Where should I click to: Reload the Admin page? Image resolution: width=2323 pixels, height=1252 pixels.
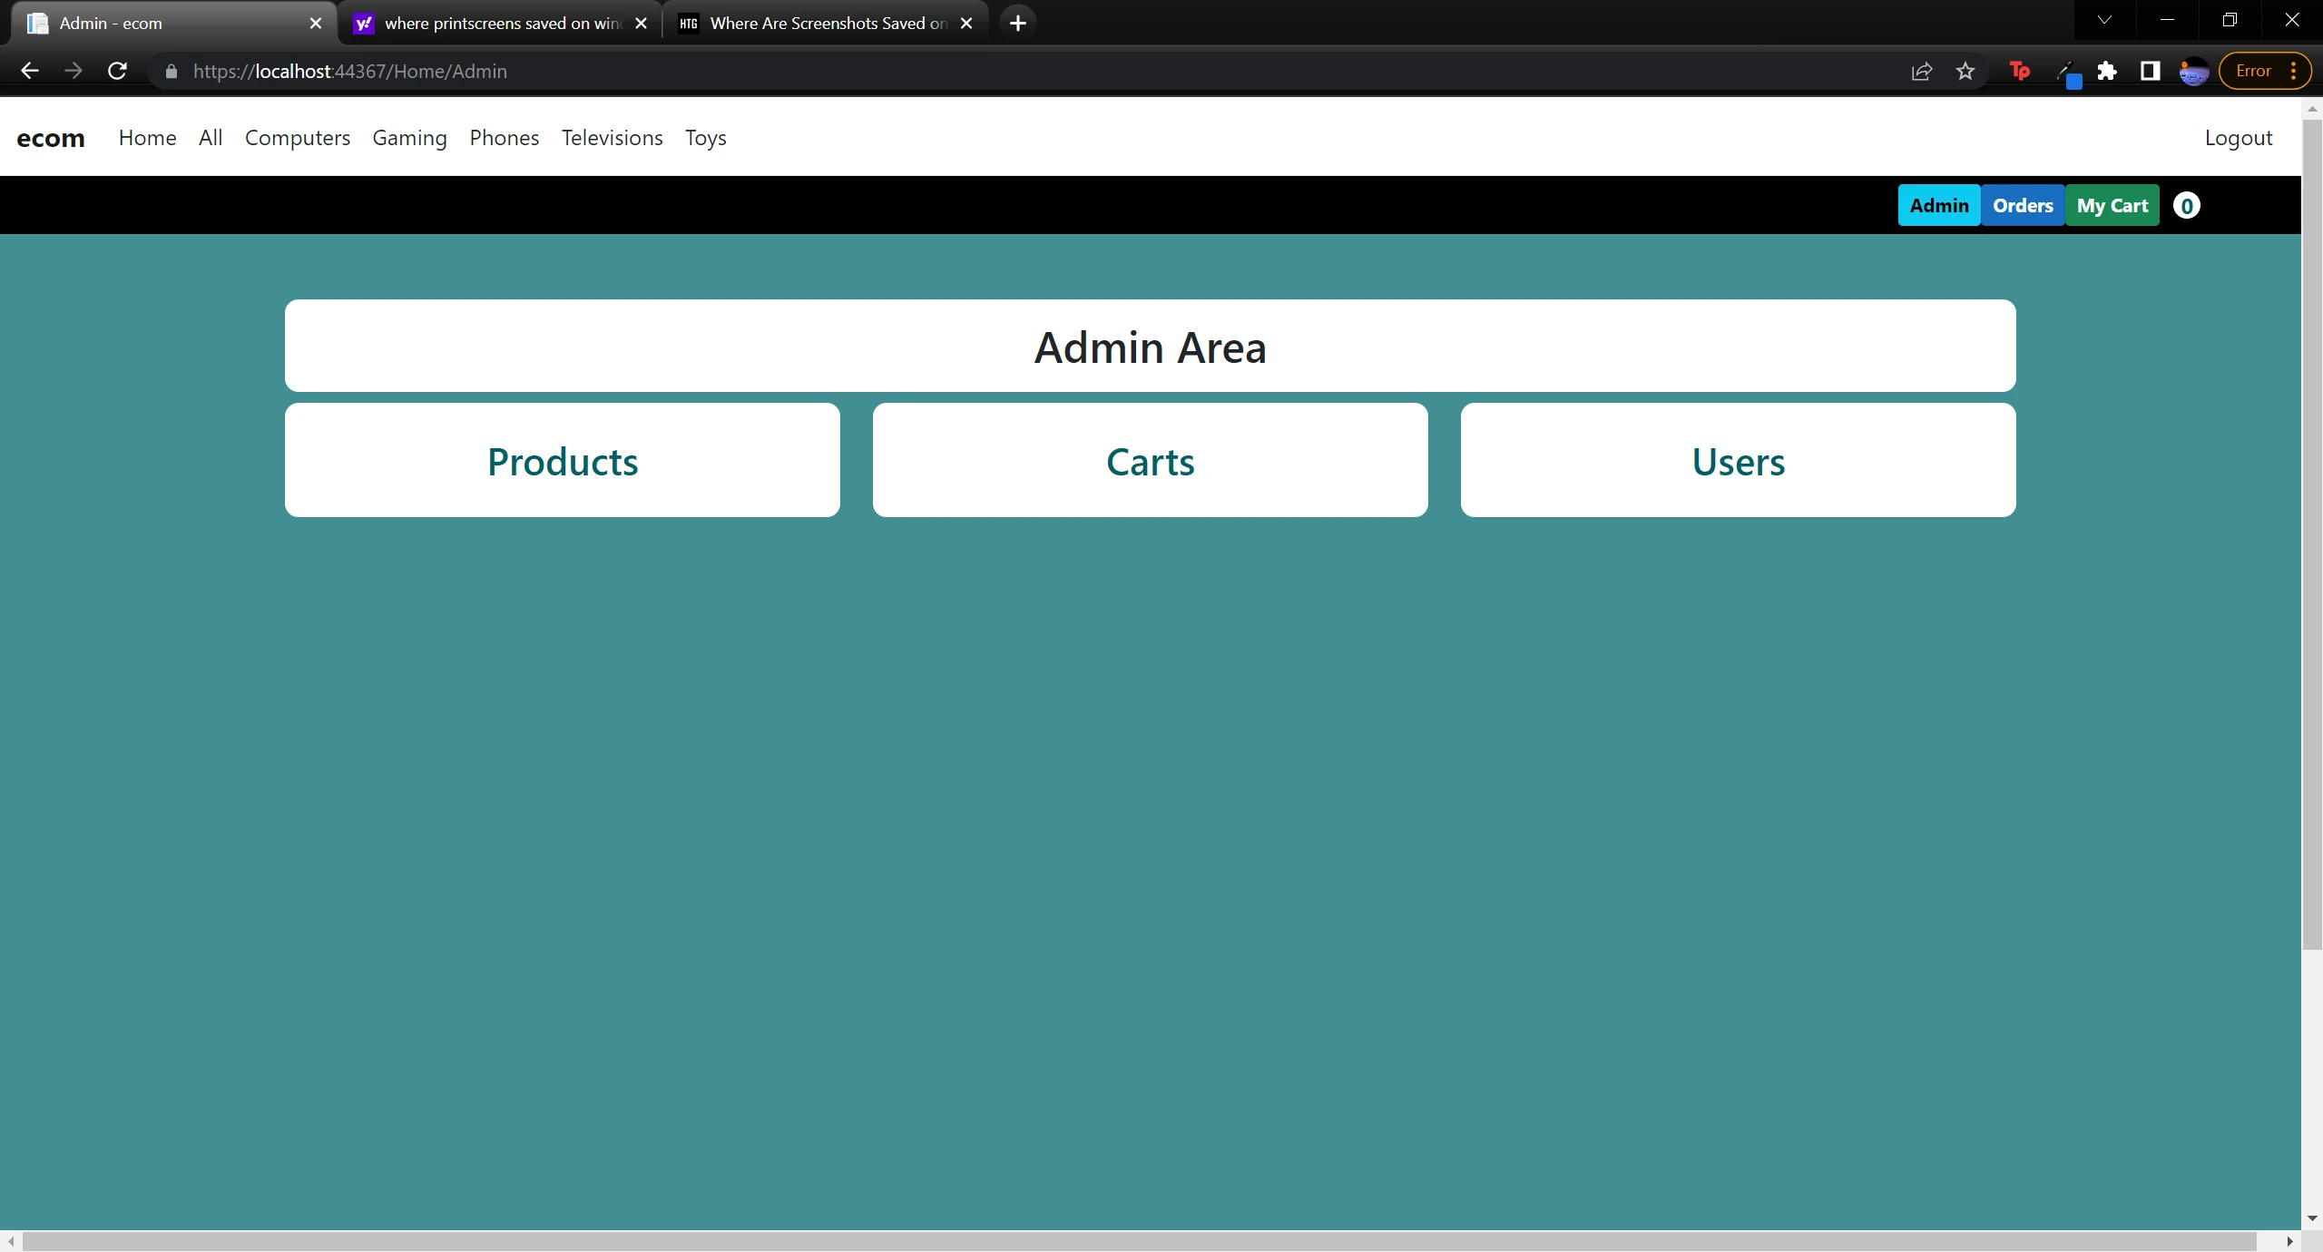(117, 71)
